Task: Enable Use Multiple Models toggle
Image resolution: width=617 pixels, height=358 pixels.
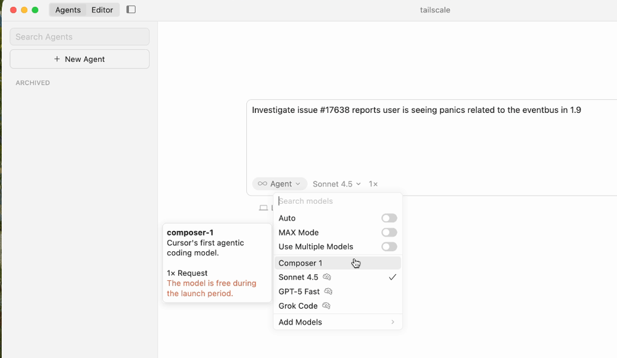Action: (389, 247)
